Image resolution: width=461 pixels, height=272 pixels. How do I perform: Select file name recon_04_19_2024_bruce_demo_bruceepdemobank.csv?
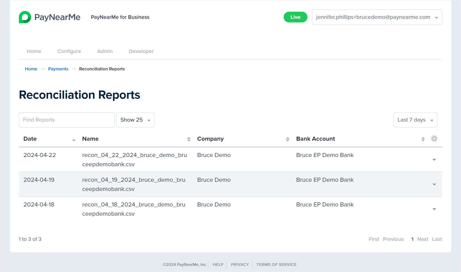134,184
